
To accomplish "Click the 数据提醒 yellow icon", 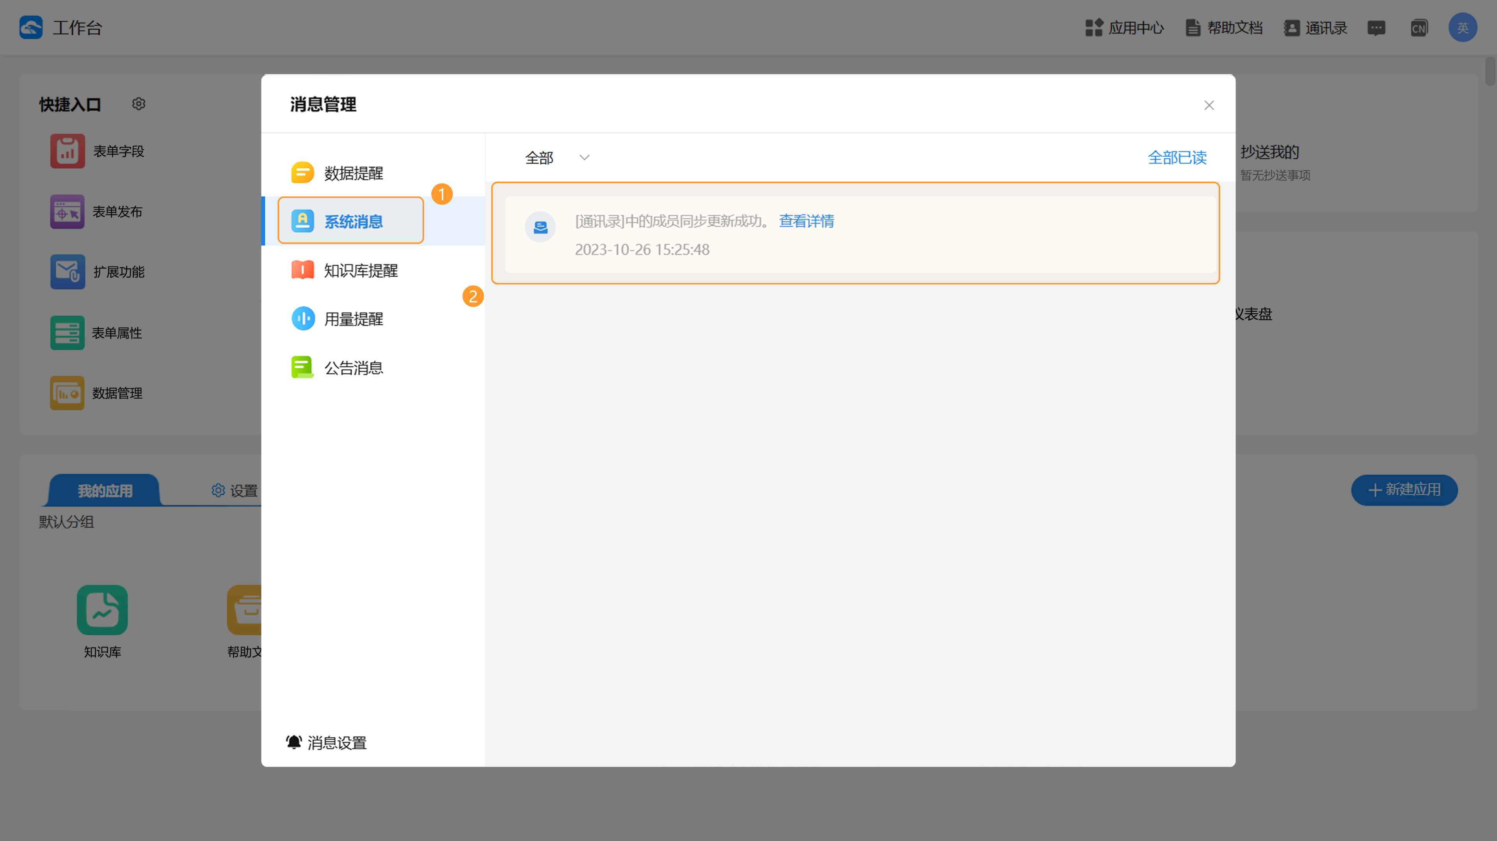I will (302, 173).
